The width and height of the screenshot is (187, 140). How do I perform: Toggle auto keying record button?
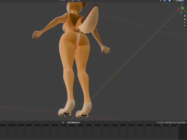click(63, 122)
